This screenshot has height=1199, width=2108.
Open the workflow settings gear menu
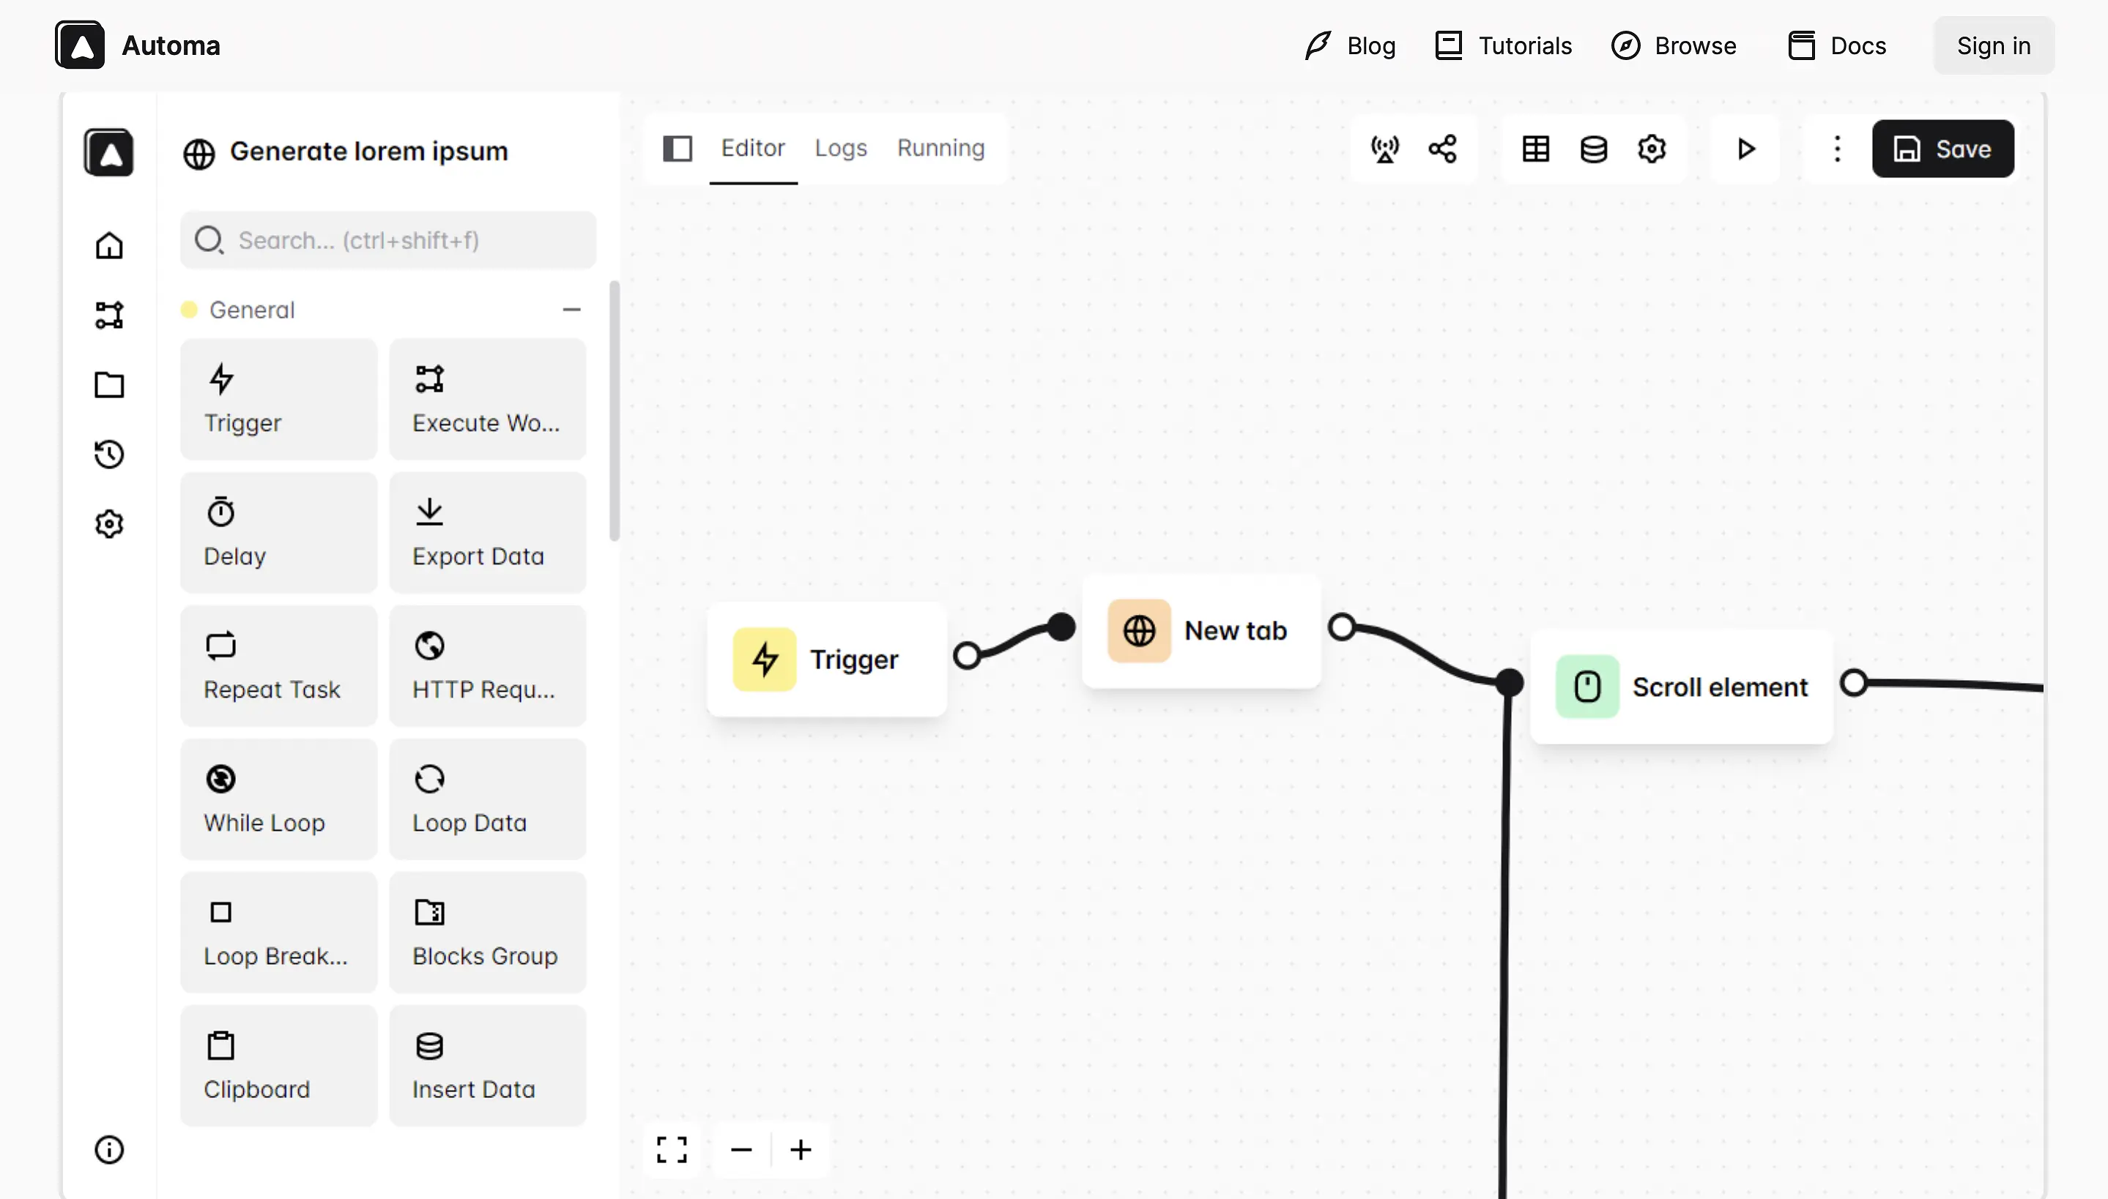(x=1652, y=149)
